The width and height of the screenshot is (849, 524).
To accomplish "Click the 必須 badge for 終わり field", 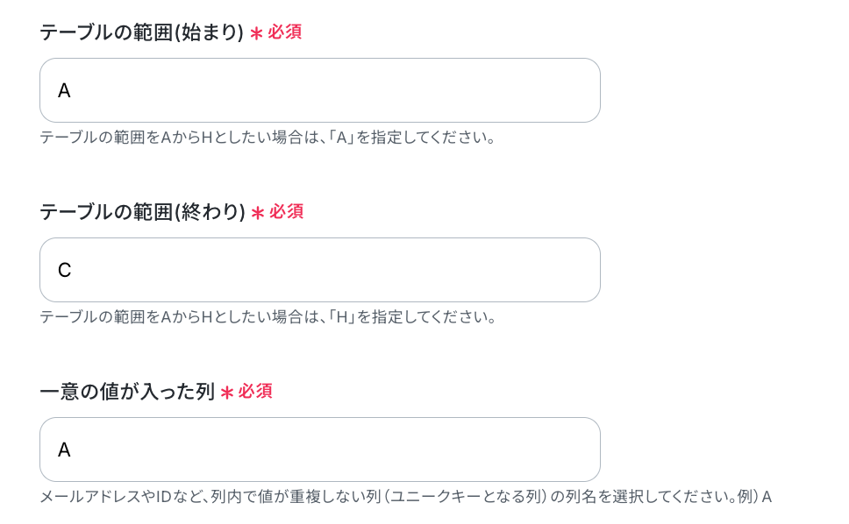I will (x=287, y=212).
